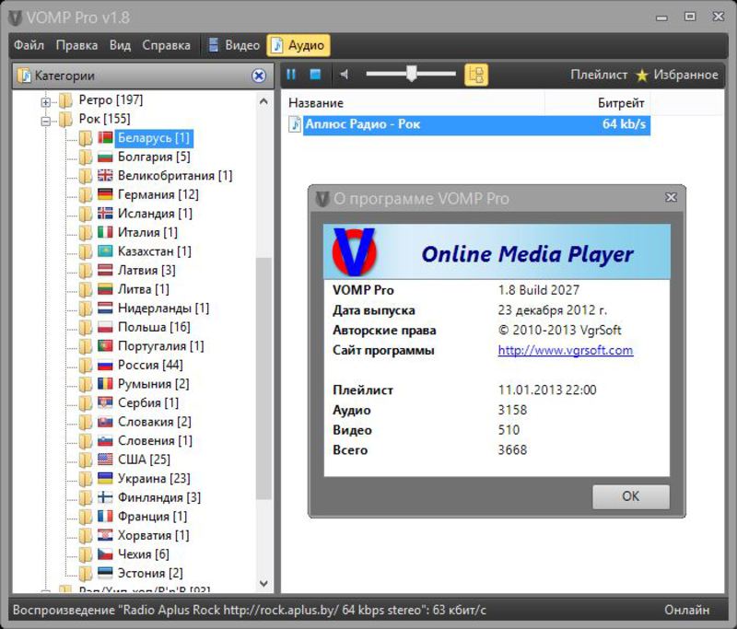737x629 pixels.
Task: Click the Croatia flag icon
Action: click(x=105, y=535)
